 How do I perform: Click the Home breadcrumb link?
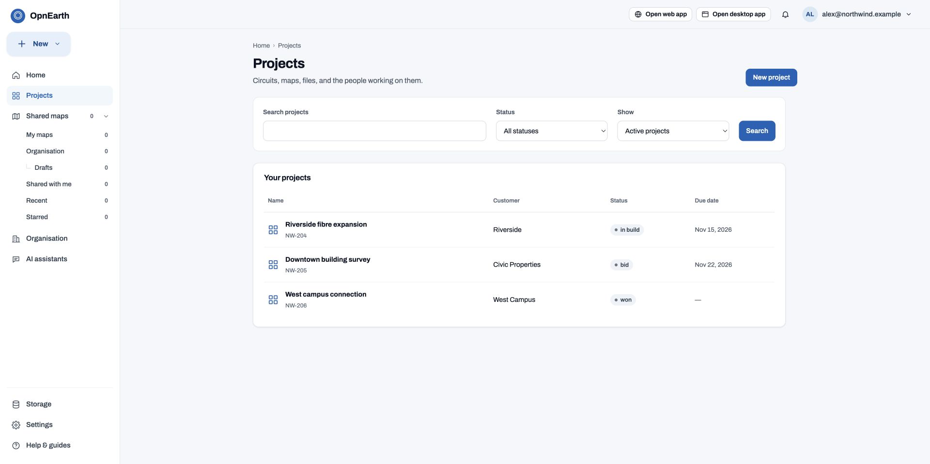point(261,45)
